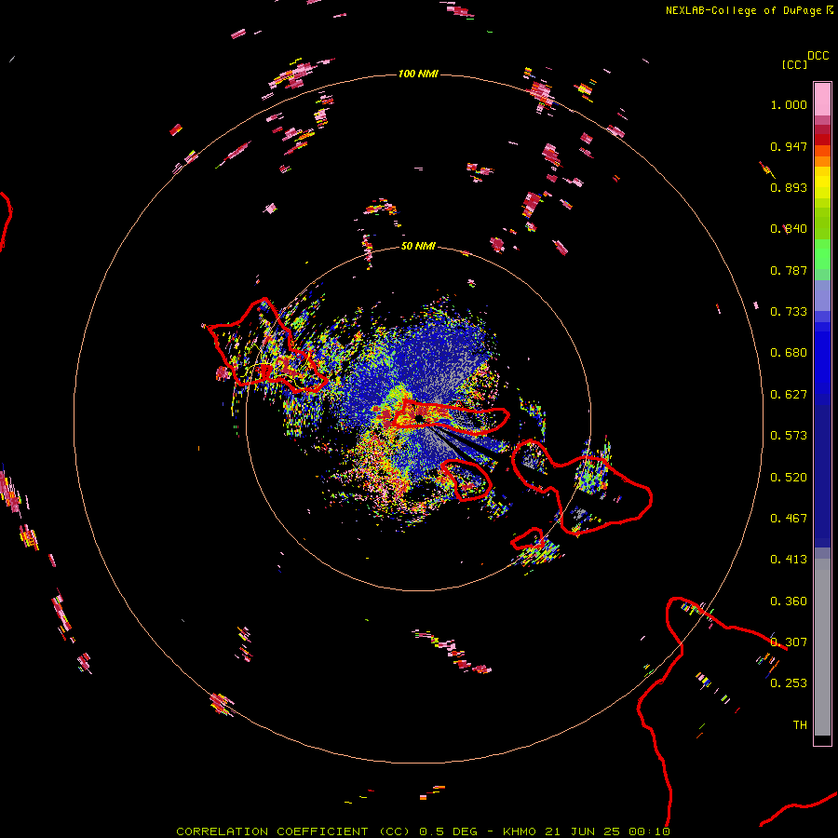
Task: Pick the pink segment at the color bar top
Action: pyautogui.click(x=822, y=99)
